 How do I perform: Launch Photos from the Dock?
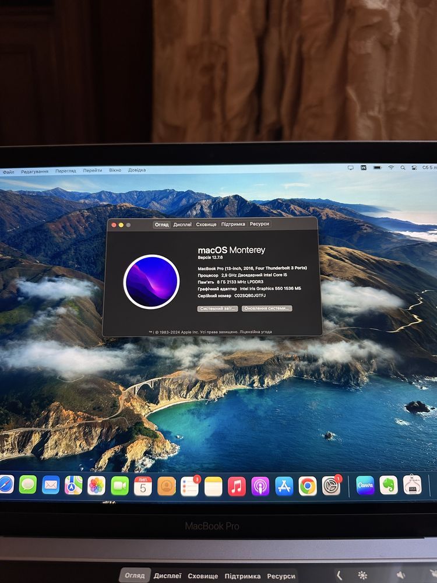[97, 486]
